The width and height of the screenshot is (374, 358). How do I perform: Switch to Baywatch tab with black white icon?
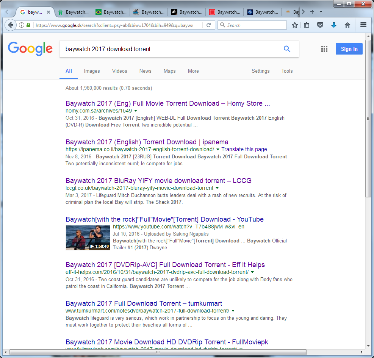pos(187,12)
